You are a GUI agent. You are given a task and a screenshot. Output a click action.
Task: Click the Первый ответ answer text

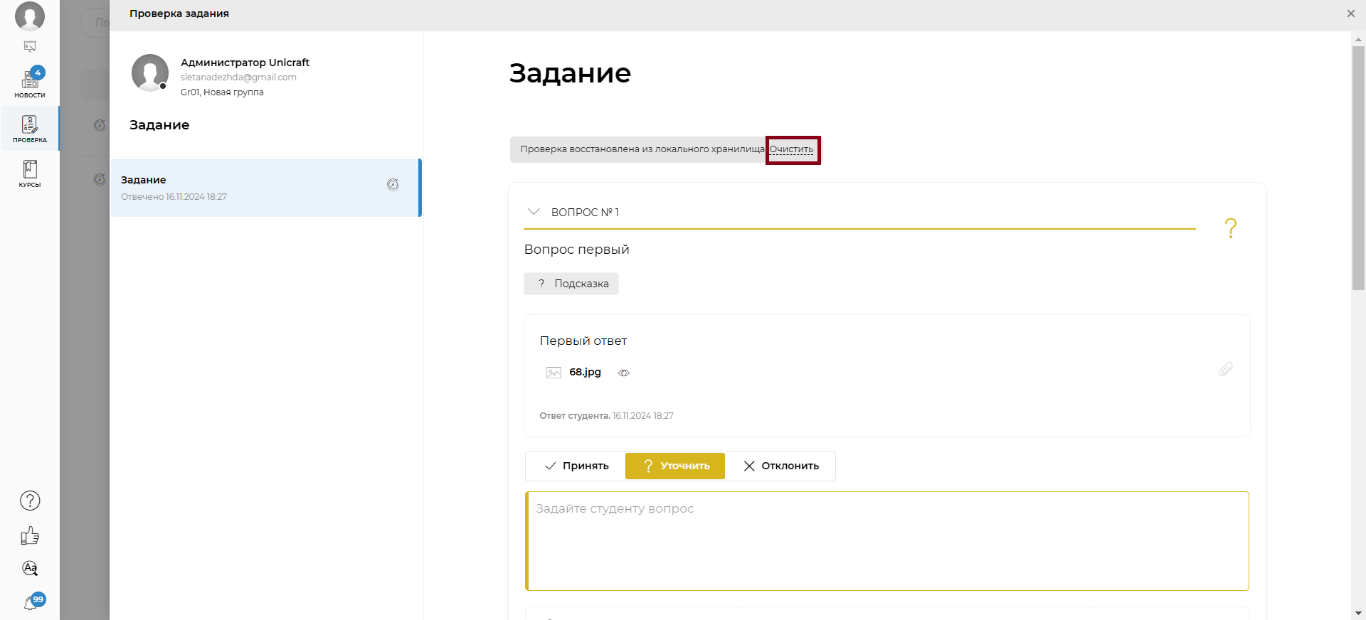click(x=583, y=341)
